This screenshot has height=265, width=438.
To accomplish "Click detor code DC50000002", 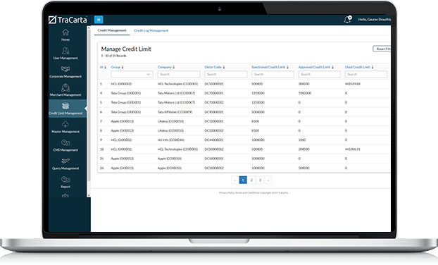I will click(x=214, y=149).
